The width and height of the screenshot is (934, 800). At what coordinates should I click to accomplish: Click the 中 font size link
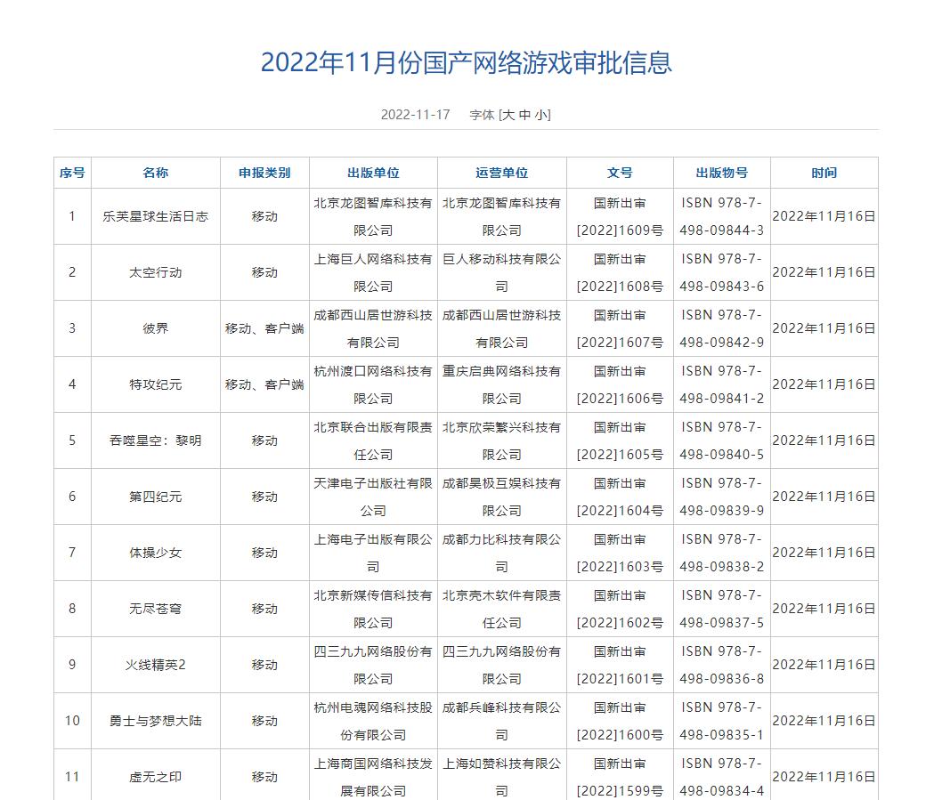[524, 114]
